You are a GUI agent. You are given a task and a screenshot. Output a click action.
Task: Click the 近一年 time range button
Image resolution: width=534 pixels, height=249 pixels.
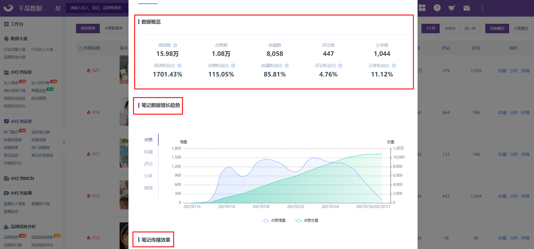[470, 28]
